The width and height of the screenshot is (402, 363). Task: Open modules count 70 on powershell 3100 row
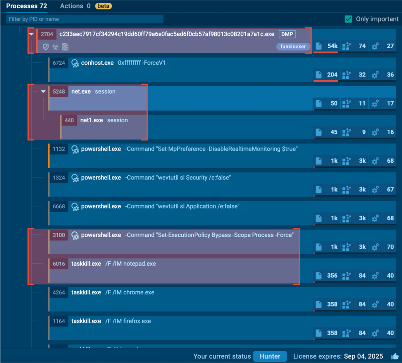point(383,247)
